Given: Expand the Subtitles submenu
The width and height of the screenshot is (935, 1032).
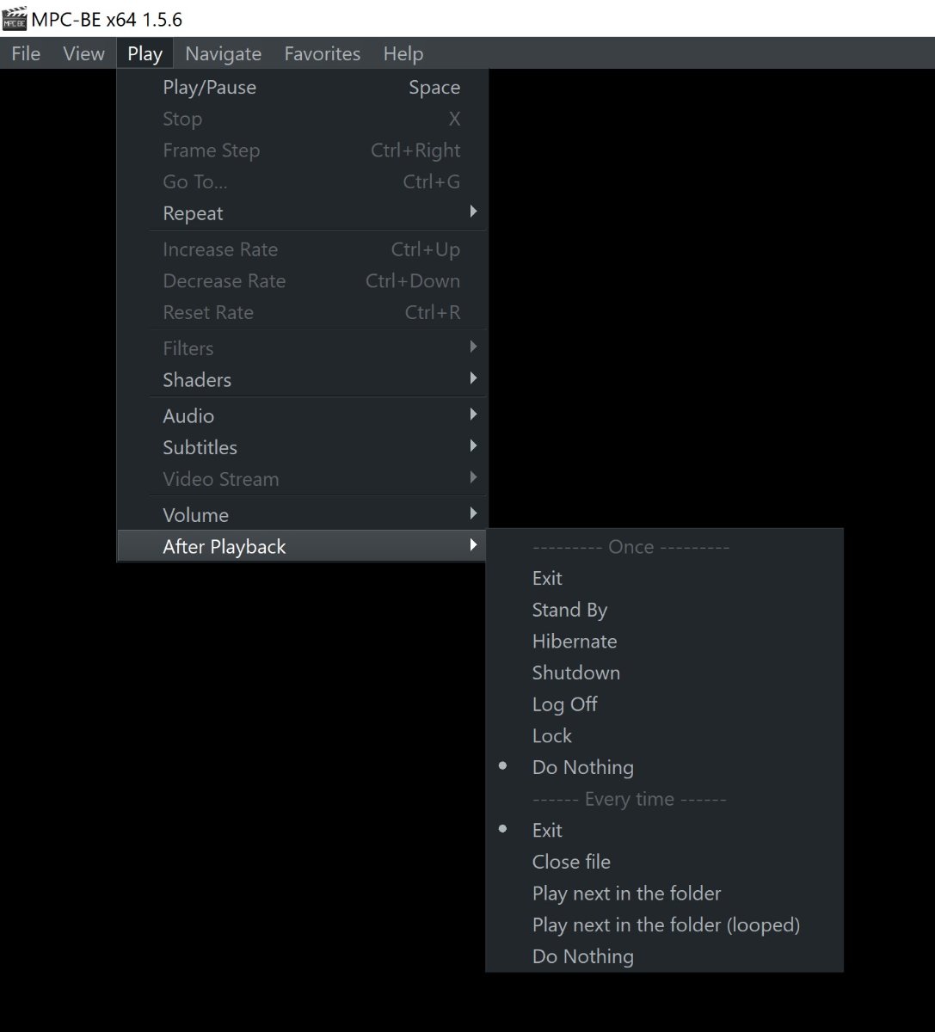Looking at the screenshot, I should 200,447.
